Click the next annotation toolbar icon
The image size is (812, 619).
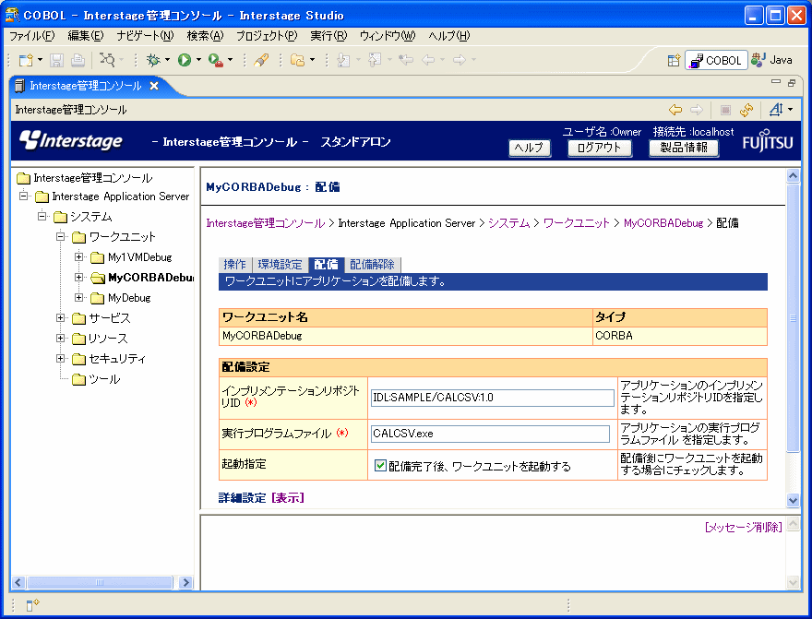(343, 60)
